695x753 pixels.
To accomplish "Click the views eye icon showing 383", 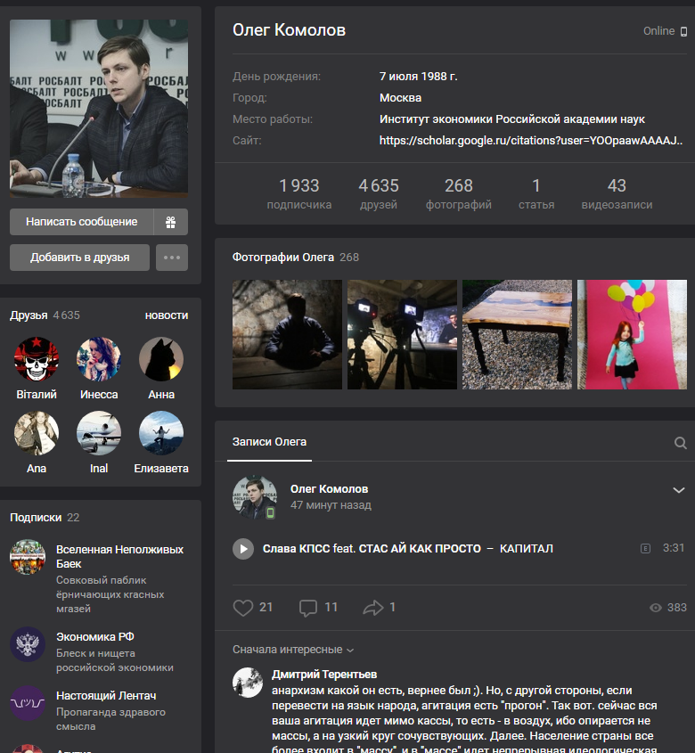I will pos(656,608).
